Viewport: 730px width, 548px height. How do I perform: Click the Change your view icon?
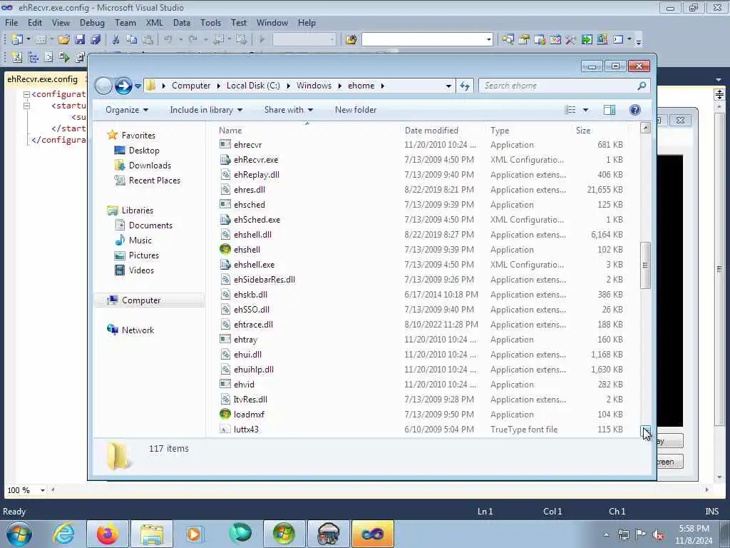click(x=570, y=110)
